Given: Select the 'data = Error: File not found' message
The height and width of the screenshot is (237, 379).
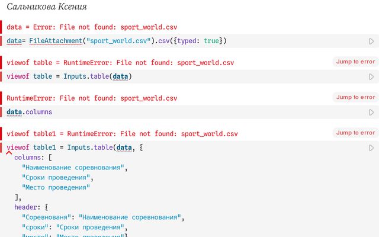Looking at the screenshot, I should tap(92, 27).
